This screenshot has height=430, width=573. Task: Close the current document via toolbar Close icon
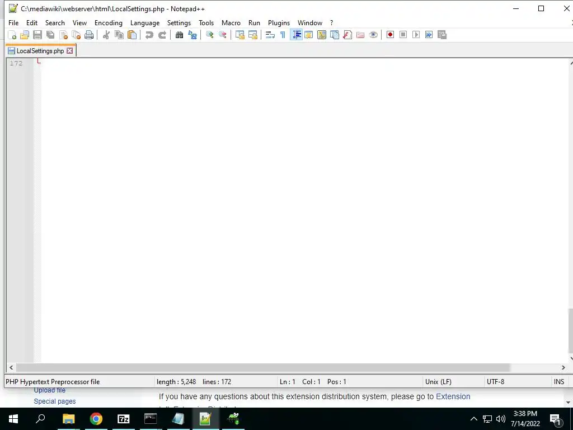63,35
